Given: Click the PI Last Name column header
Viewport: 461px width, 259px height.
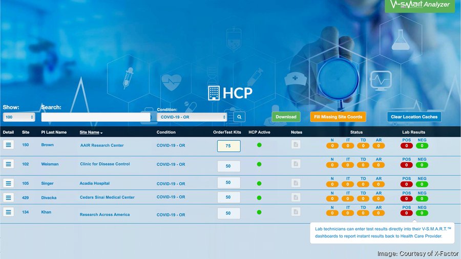Looking at the screenshot, I should click(54, 132).
